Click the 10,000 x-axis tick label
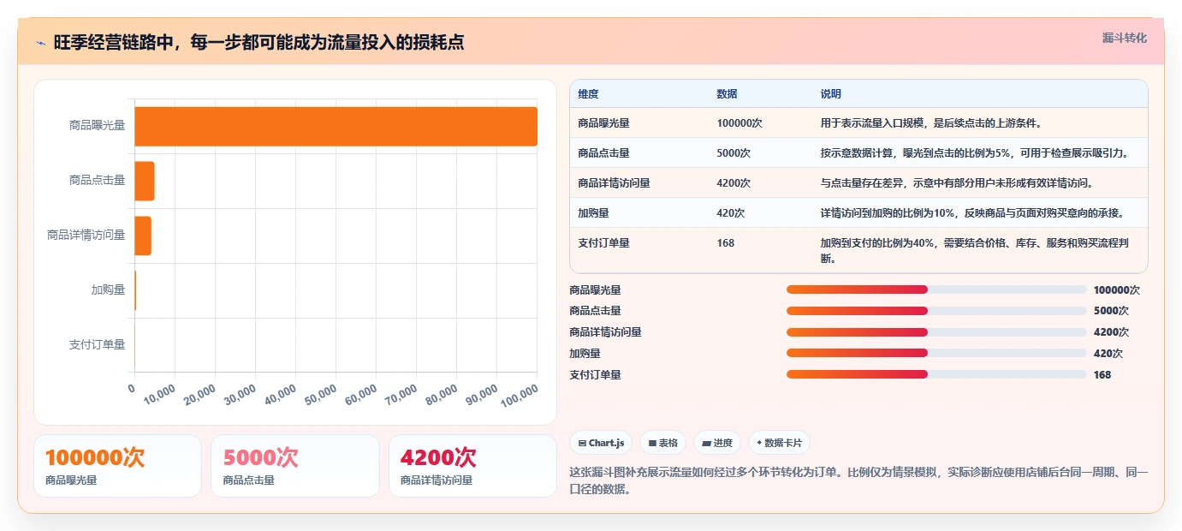 point(159,394)
